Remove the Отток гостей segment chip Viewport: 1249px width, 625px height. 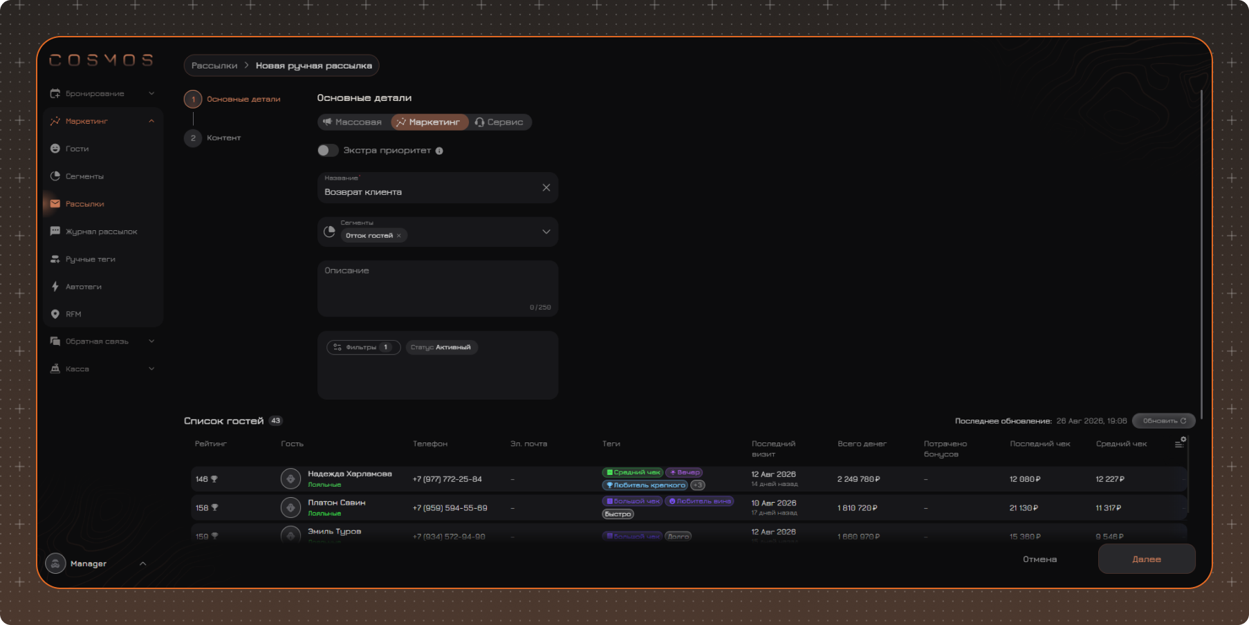click(x=399, y=236)
